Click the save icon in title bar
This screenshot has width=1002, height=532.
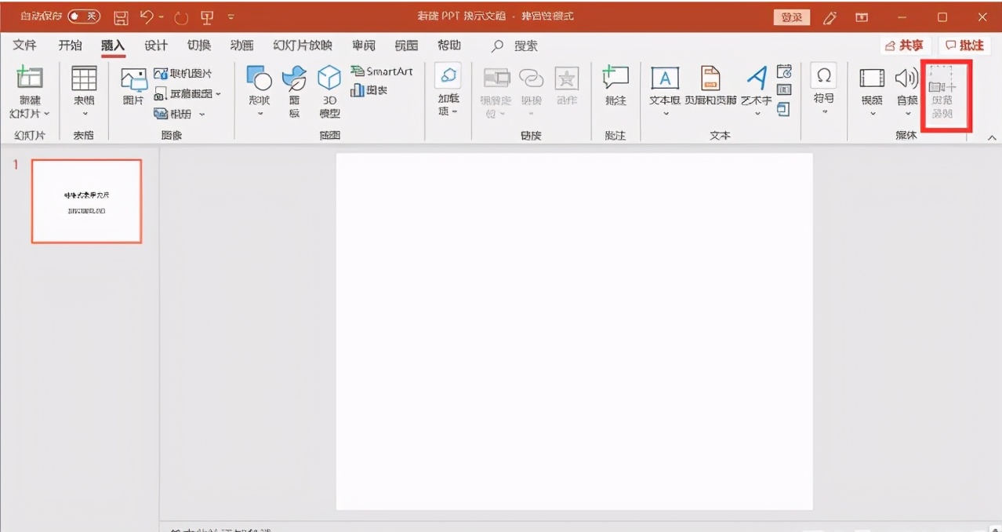[121, 16]
